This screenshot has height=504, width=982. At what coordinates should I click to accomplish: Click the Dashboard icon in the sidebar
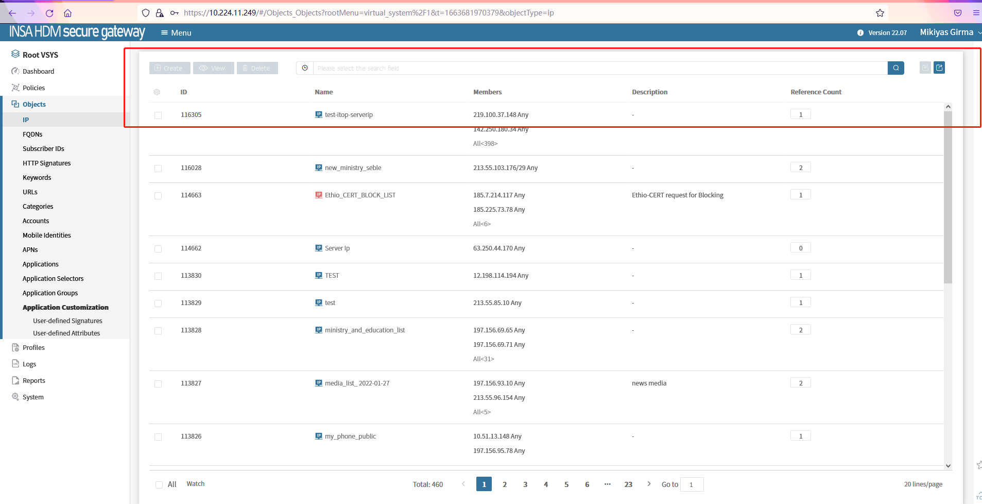pyautogui.click(x=15, y=71)
